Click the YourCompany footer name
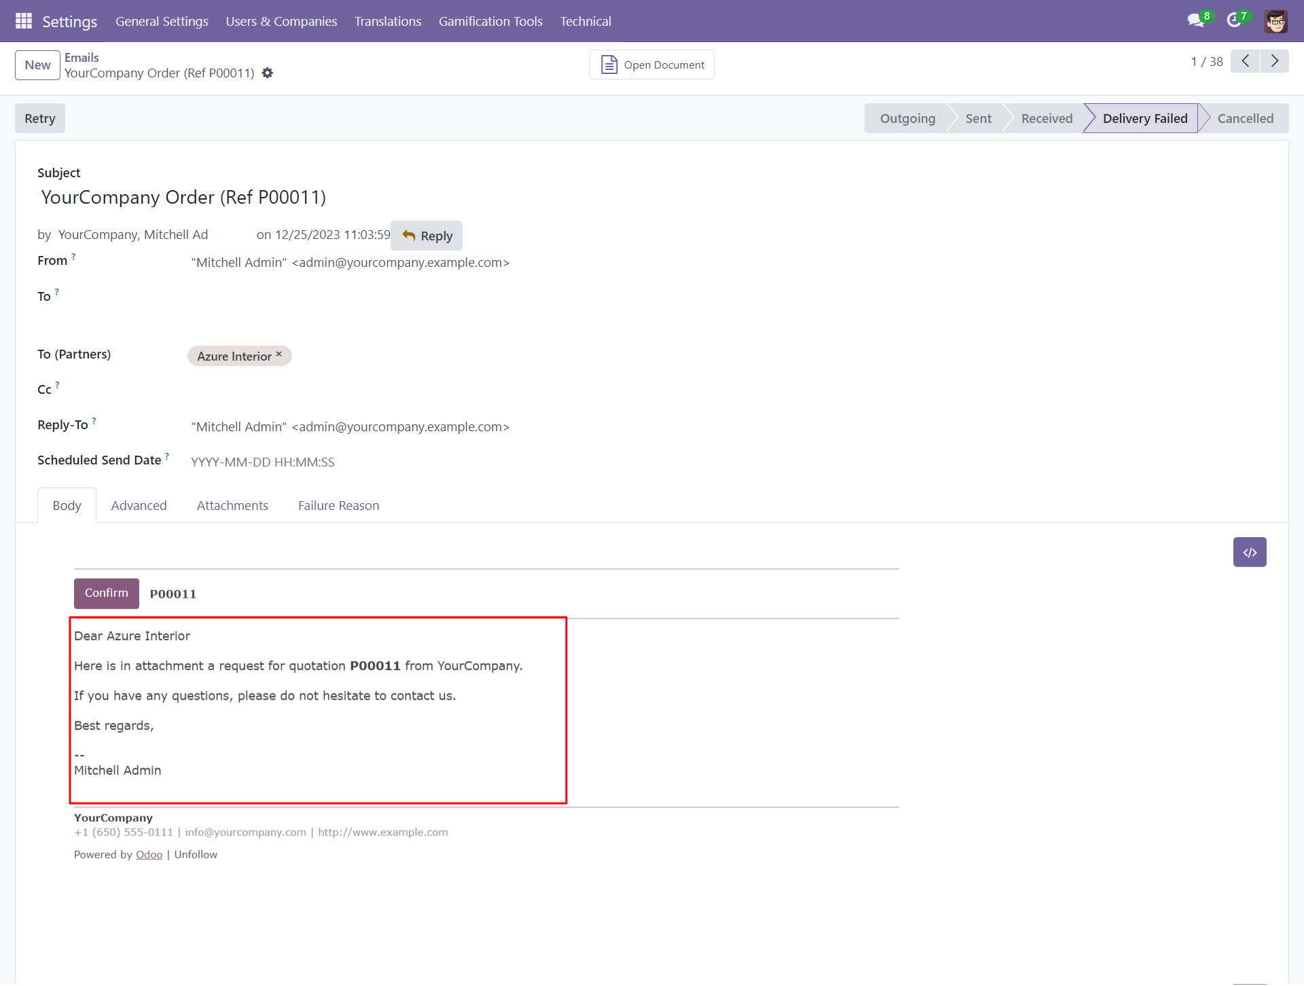The height and width of the screenshot is (986, 1304). tap(113, 818)
